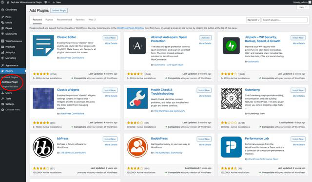Open the site home icon in admin bar
Viewport: 312px width, 182px height.
(x=8, y=2)
